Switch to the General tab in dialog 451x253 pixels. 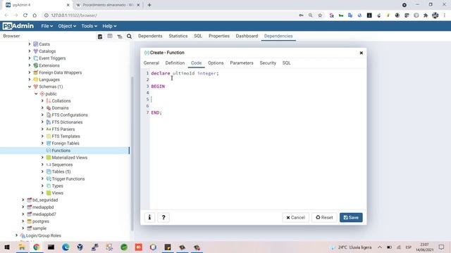point(152,63)
